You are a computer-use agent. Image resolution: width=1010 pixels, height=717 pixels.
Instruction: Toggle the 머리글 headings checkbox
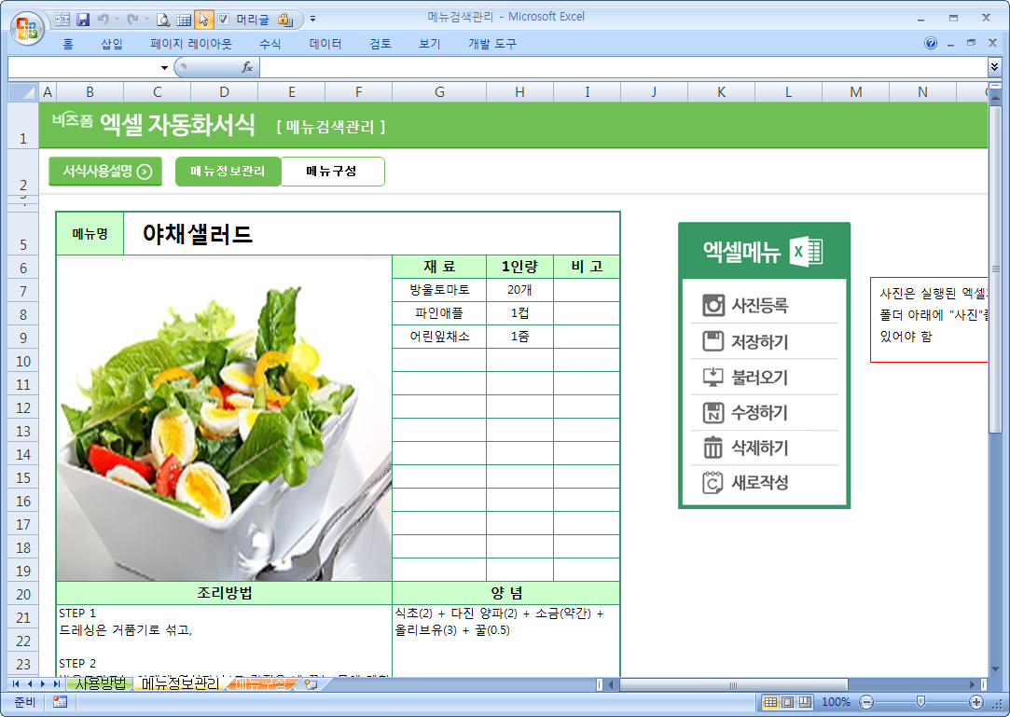[223, 20]
